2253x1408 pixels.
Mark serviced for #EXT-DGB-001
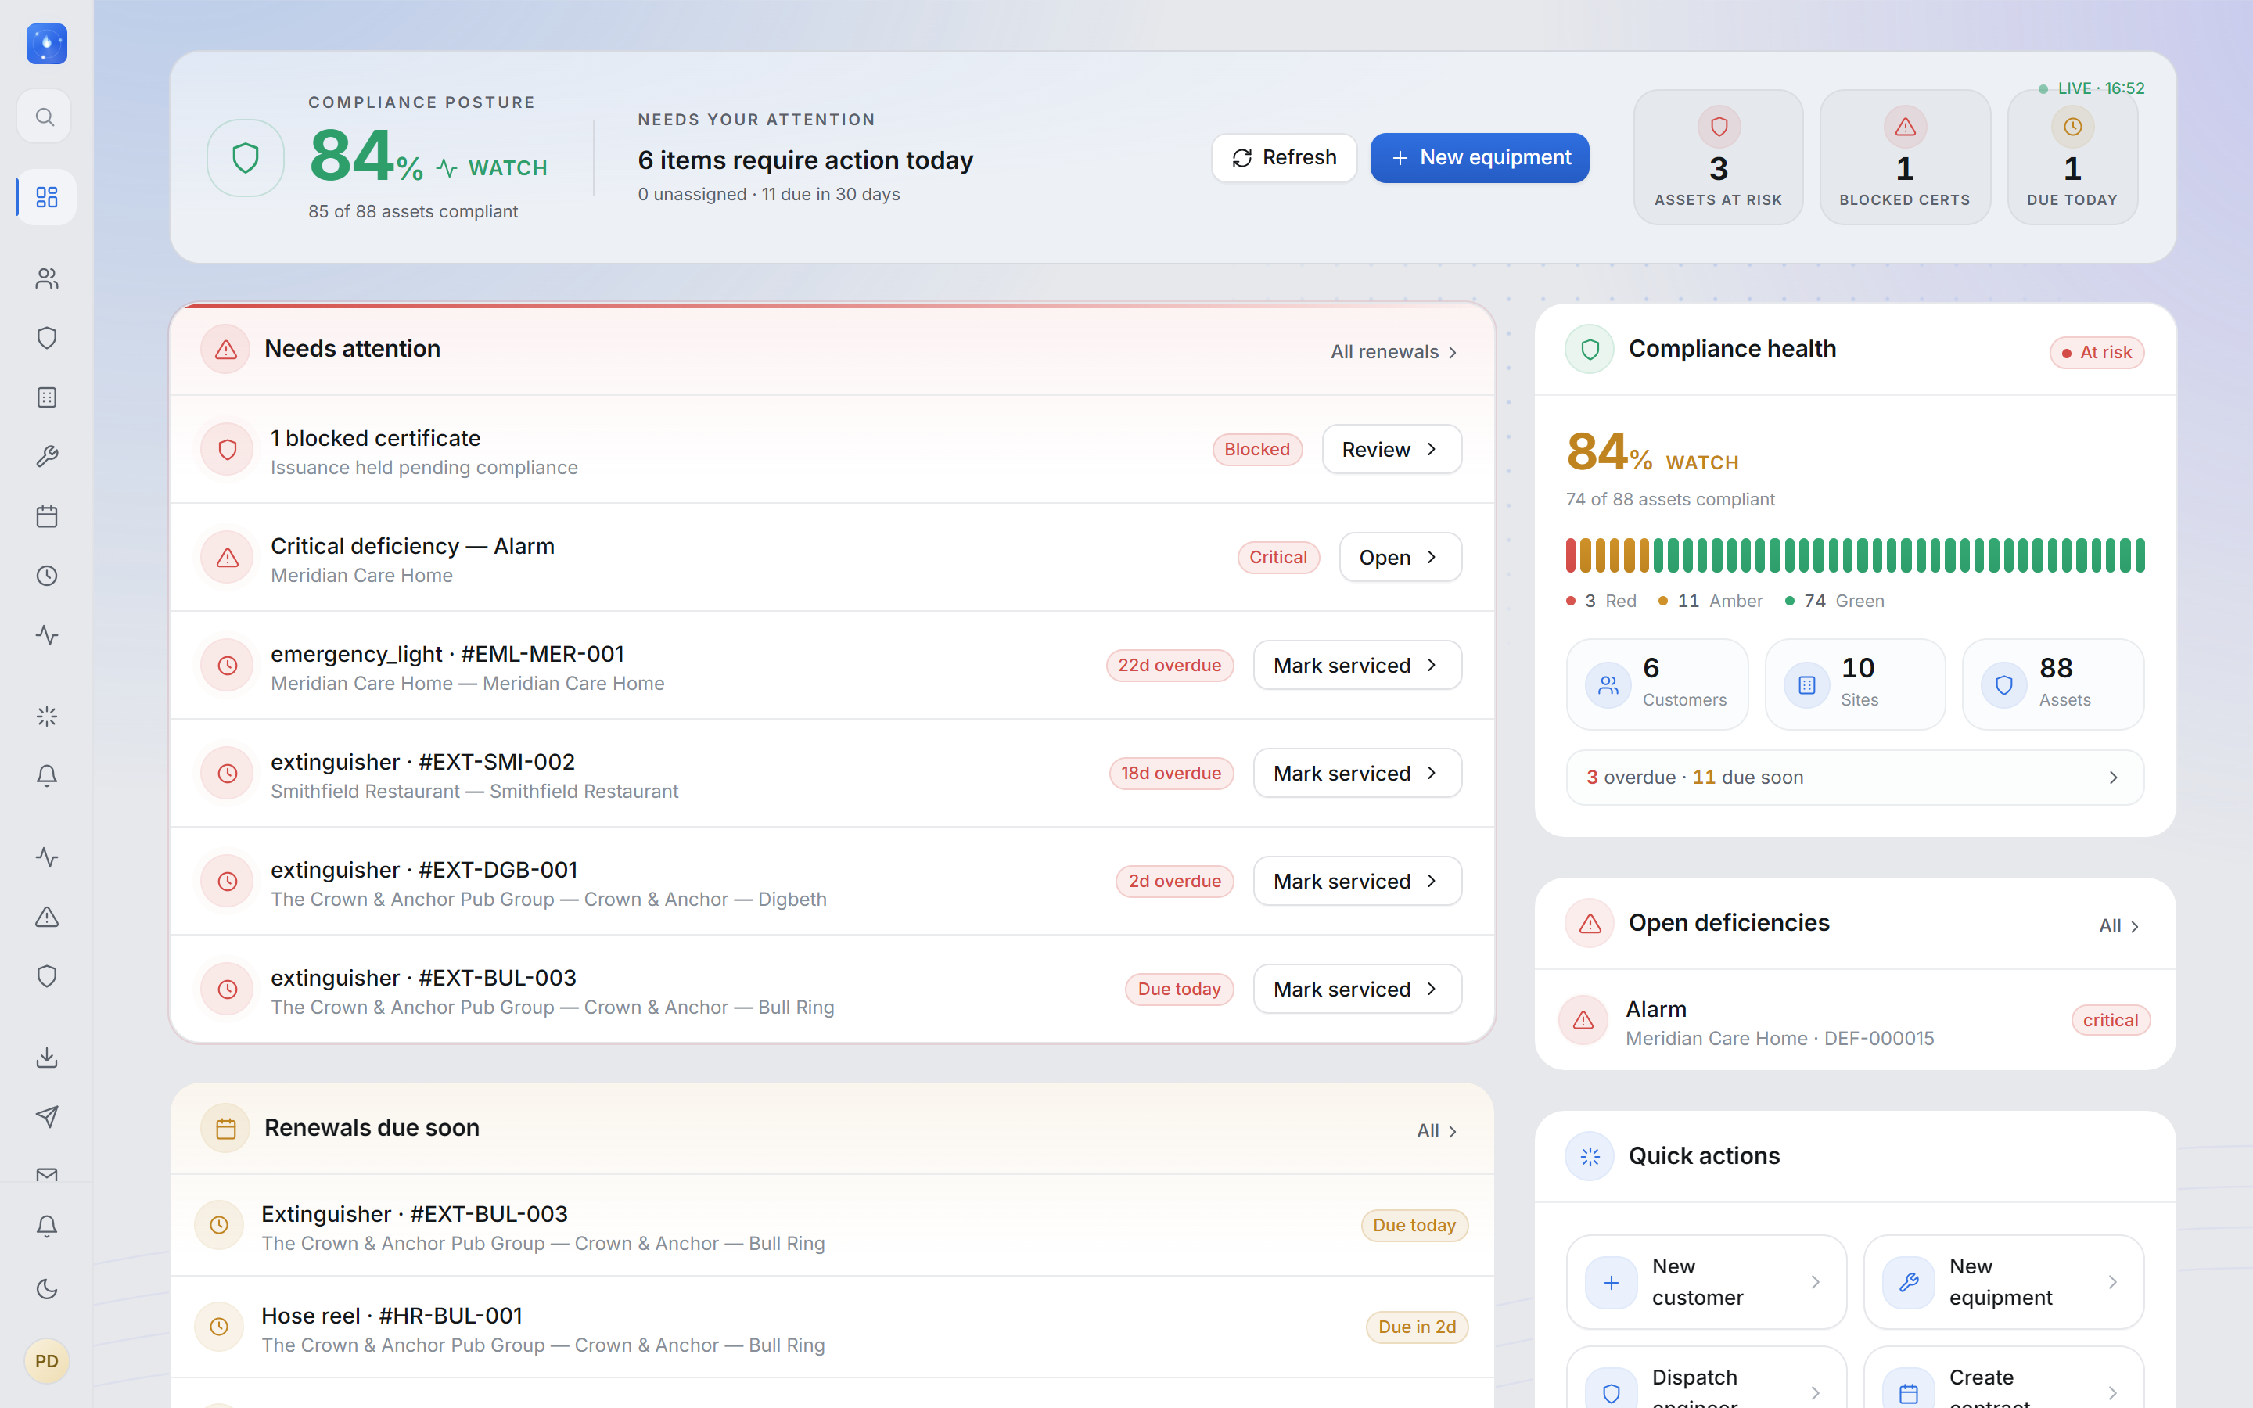pyautogui.click(x=1356, y=881)
